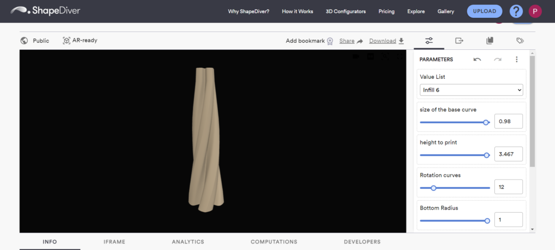This screenshot has height=250, width=555.
Task: Click the Public label
Action: [41, 41]
